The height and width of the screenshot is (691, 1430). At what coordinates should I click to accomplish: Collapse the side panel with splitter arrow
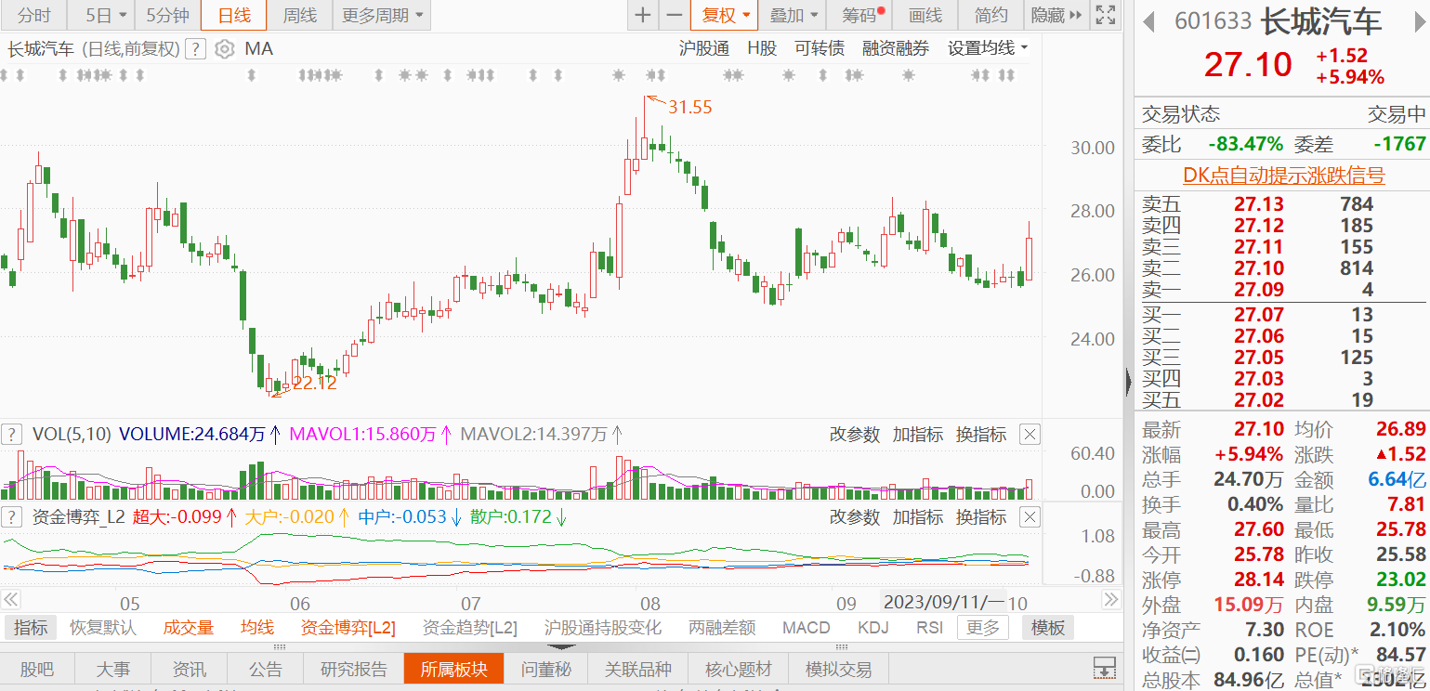(1128, 381)
